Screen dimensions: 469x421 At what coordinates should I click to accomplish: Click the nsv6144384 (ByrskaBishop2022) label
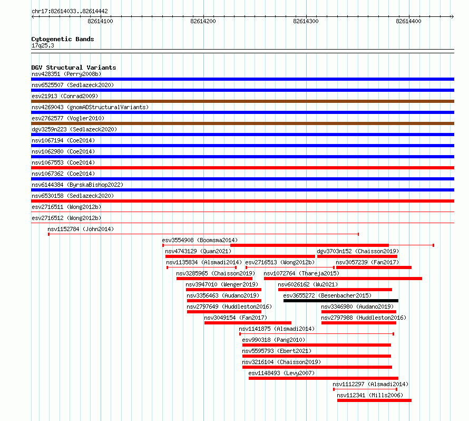pos(77,185)
